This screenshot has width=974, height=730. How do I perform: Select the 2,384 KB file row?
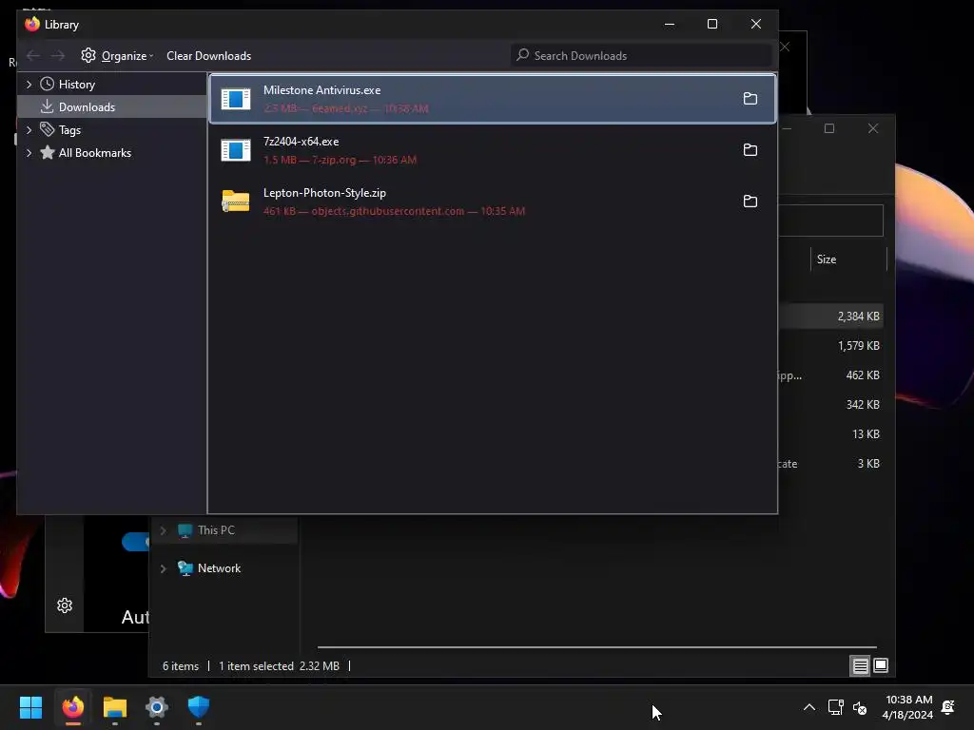tap(830, 316)
